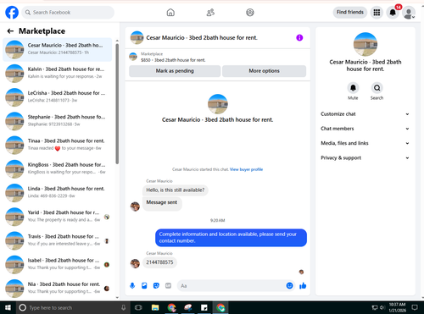Open the Home feed icon
This screenshot has height=314, width=424.
[x=170, y=13]
